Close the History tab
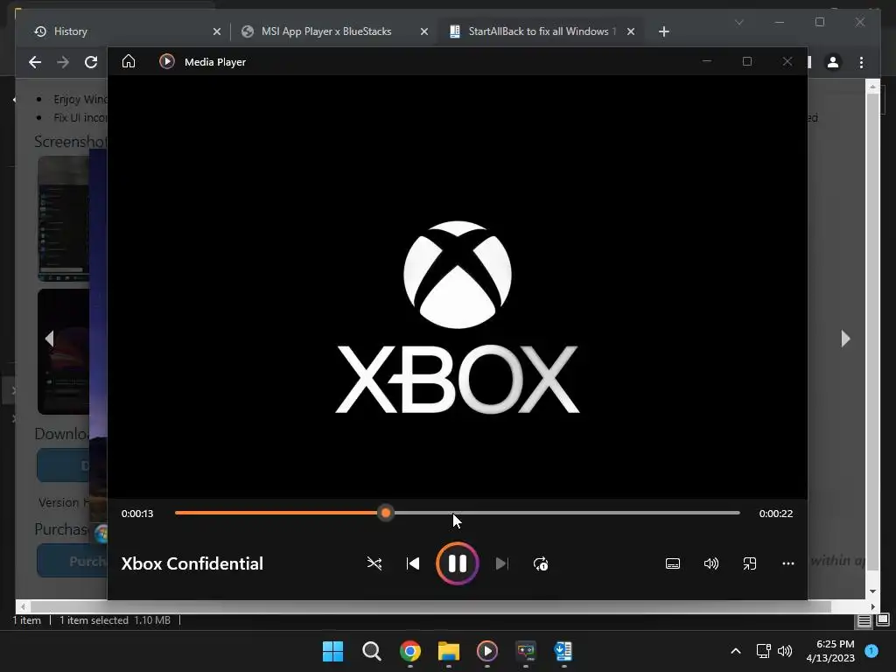Viewport: 896px width, 672px height. 217,31
